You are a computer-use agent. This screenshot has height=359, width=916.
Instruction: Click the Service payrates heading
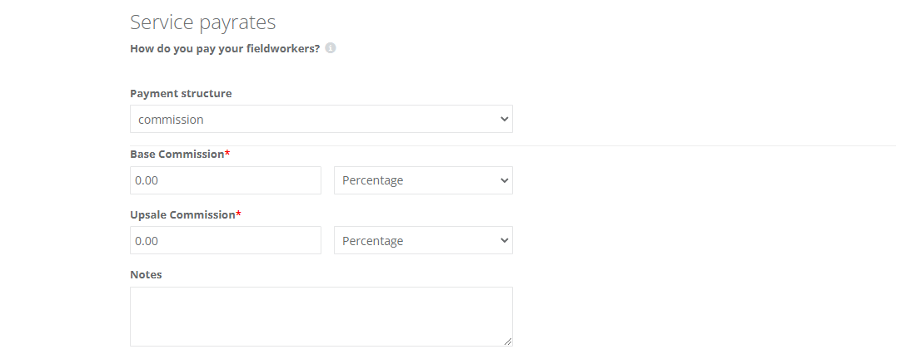point(202,22)
